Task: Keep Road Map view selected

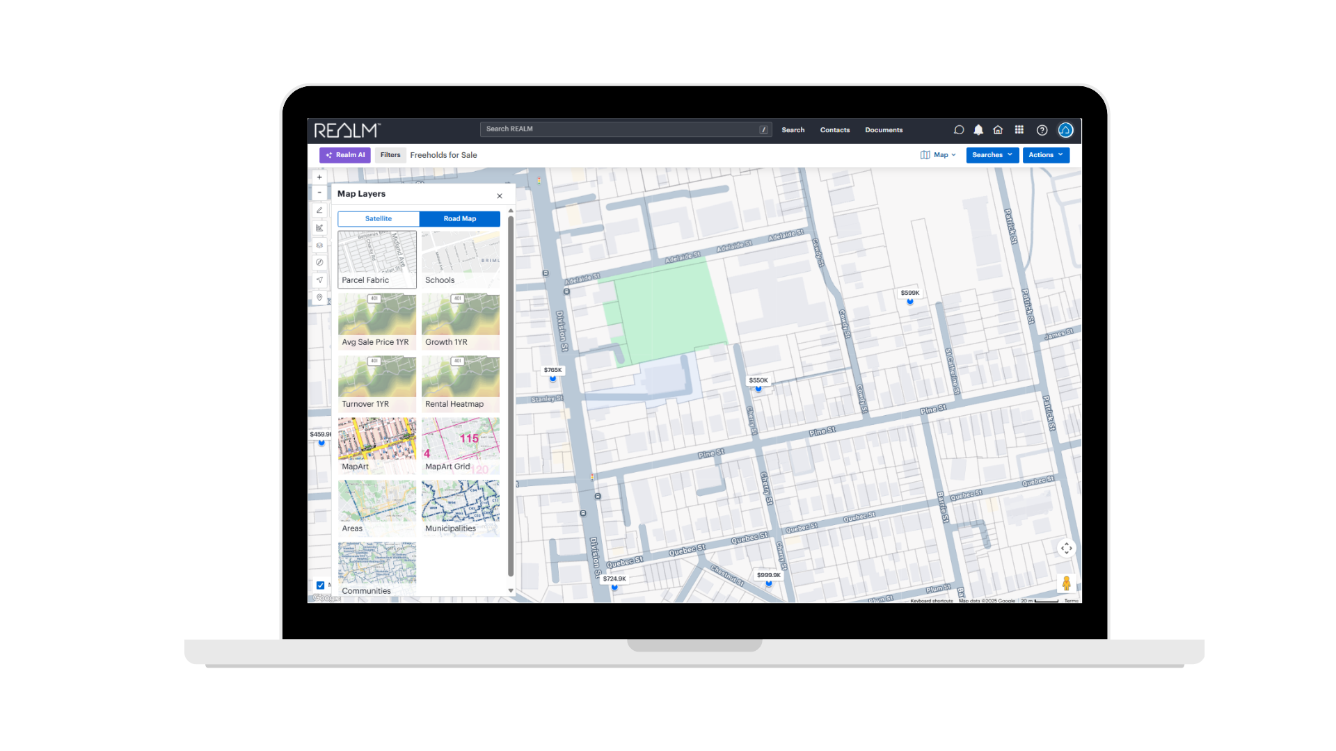Action: [x=460, y=218]
